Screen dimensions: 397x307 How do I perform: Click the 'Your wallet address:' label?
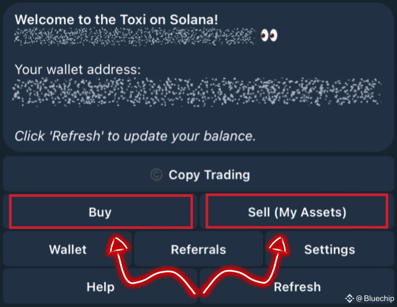[x=78, y=70]
